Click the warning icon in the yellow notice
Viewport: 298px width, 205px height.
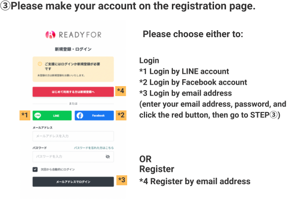pyautogui.click(x=40, y=64)
